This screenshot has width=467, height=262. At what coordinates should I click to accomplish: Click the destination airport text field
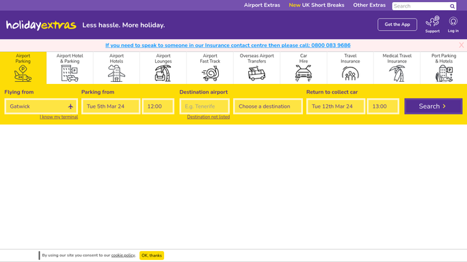pos(204,106)
